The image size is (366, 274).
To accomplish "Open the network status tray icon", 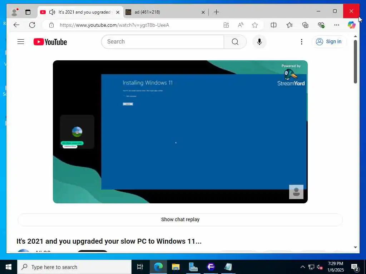I will pyautogui.click(x=311, y=267).
